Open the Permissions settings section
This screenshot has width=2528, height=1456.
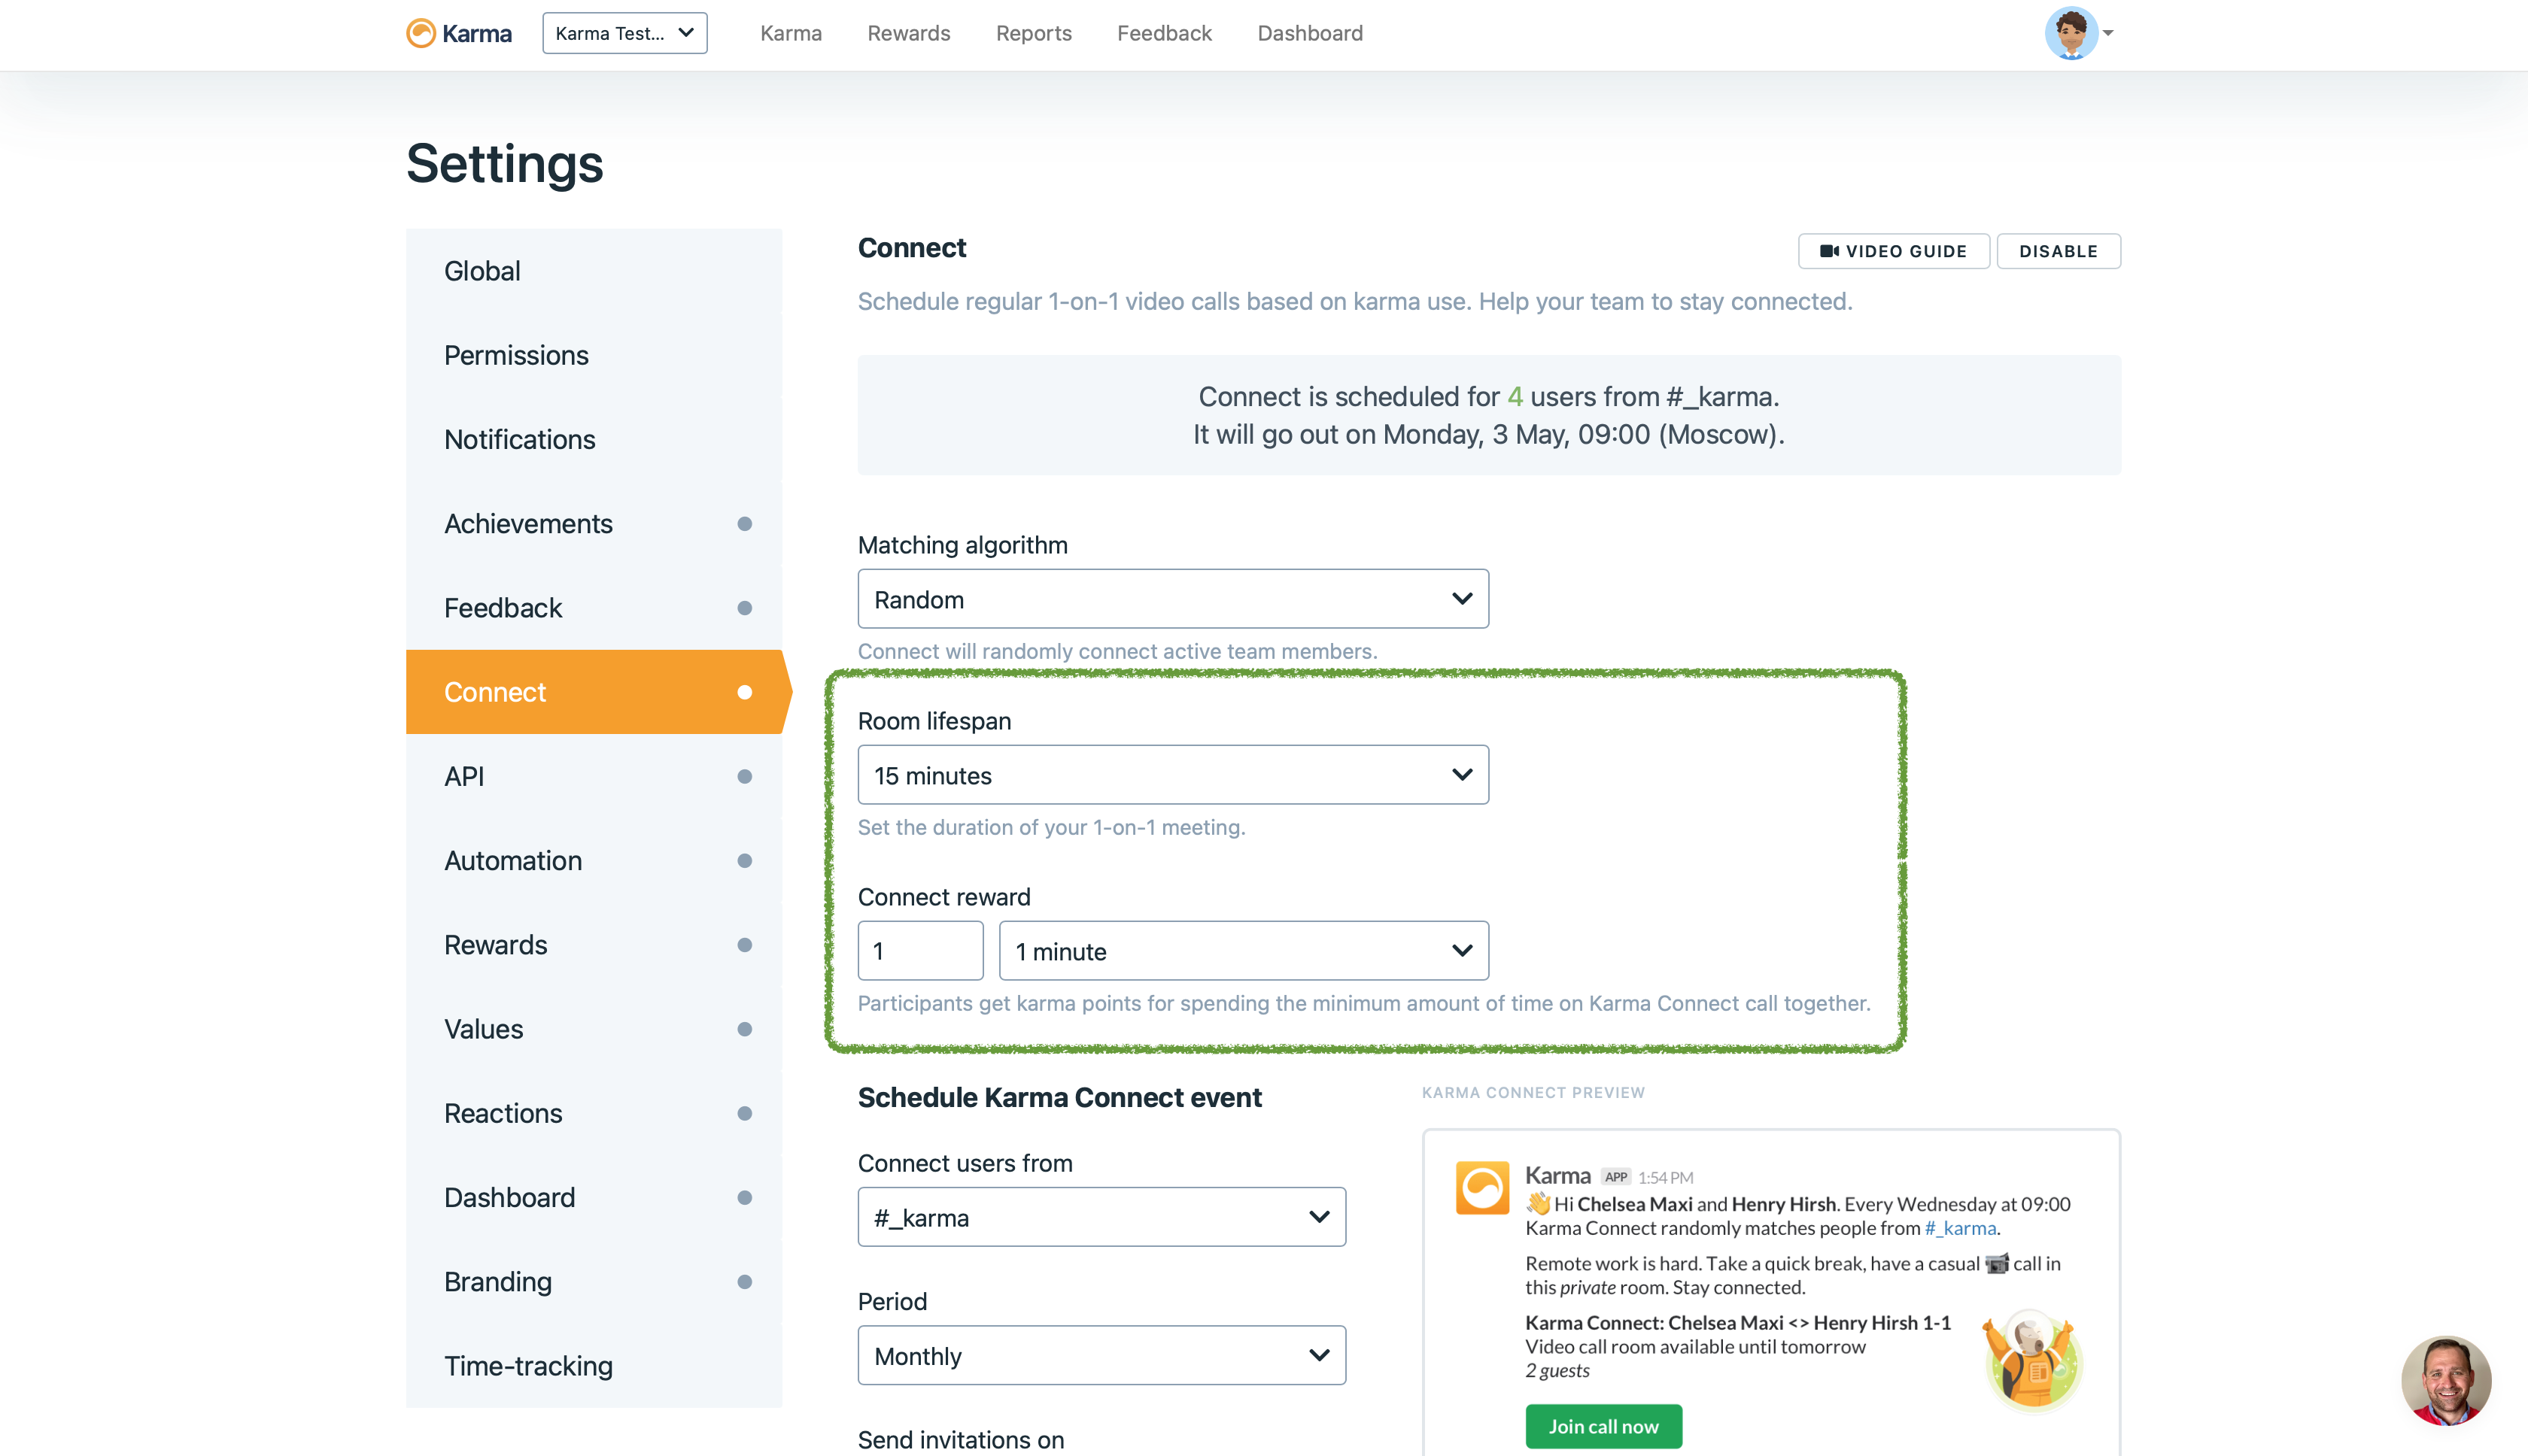(x=516, y=355)
